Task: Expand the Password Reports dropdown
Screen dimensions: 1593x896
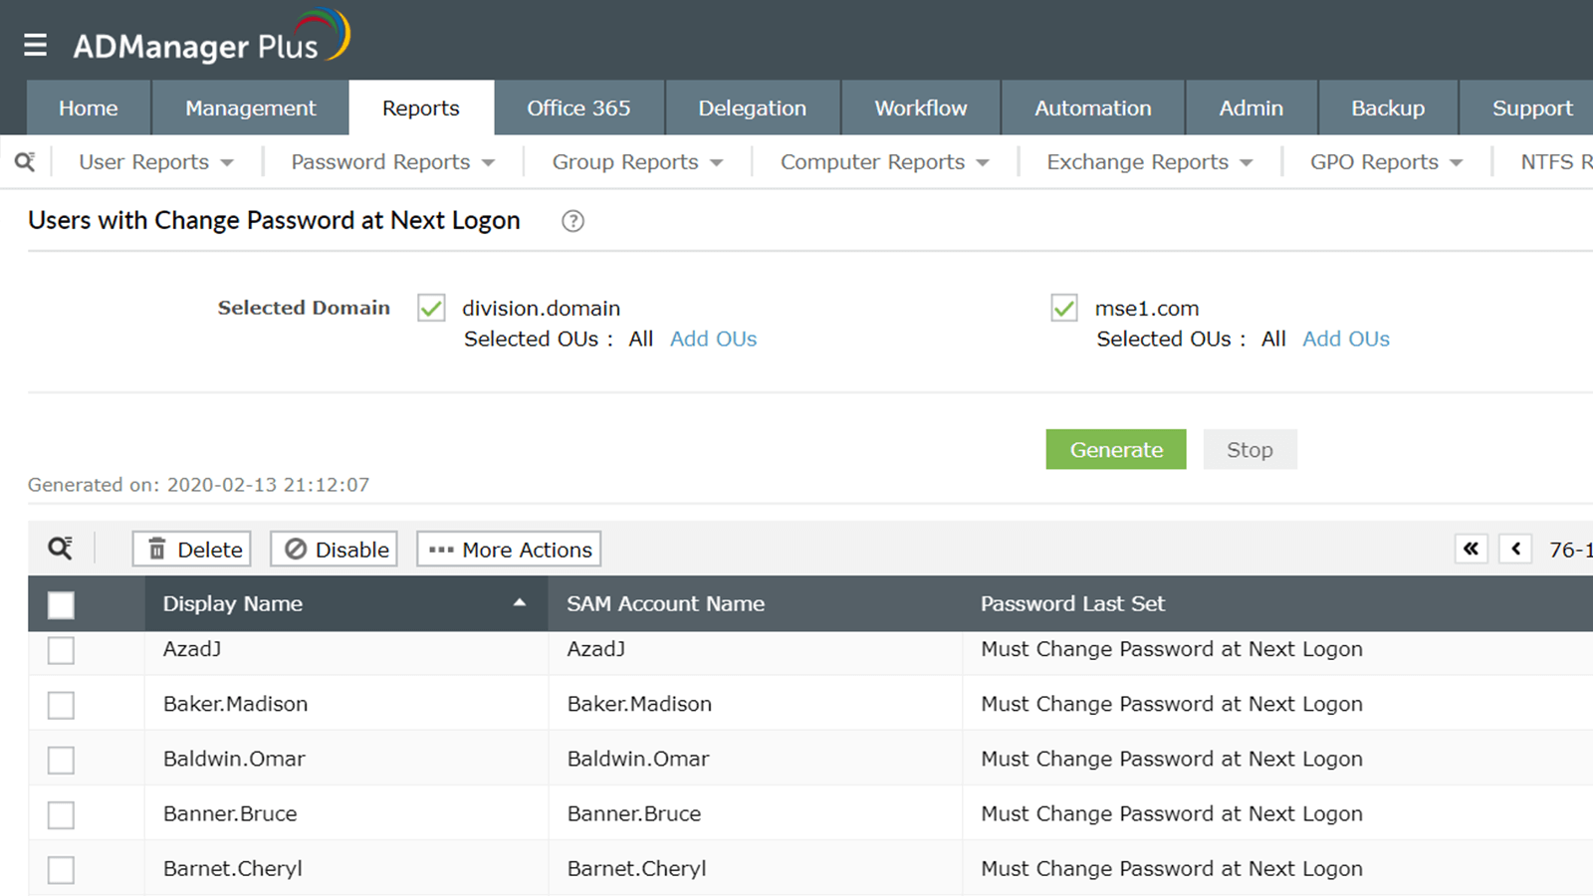Action: point(392,162)
